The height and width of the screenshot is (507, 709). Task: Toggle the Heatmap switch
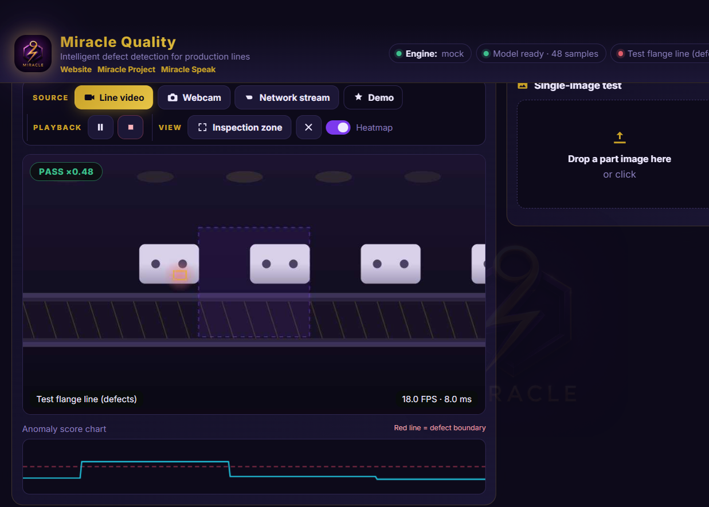point(338,127)
